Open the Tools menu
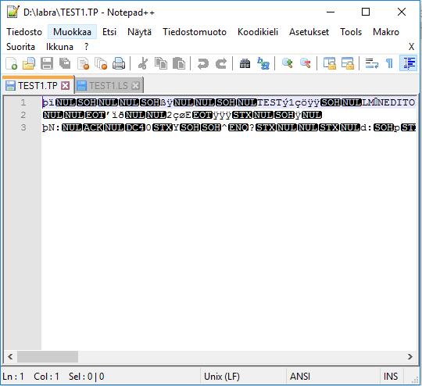Screen dimensions: 422x386 351,32
